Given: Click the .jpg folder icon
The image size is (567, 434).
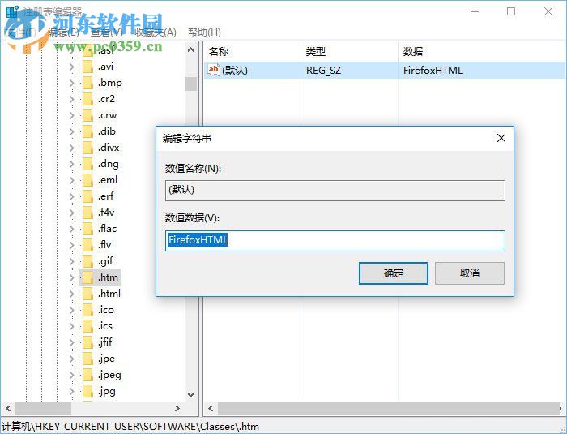Looking at the screenshot, I should pos(87,391).
